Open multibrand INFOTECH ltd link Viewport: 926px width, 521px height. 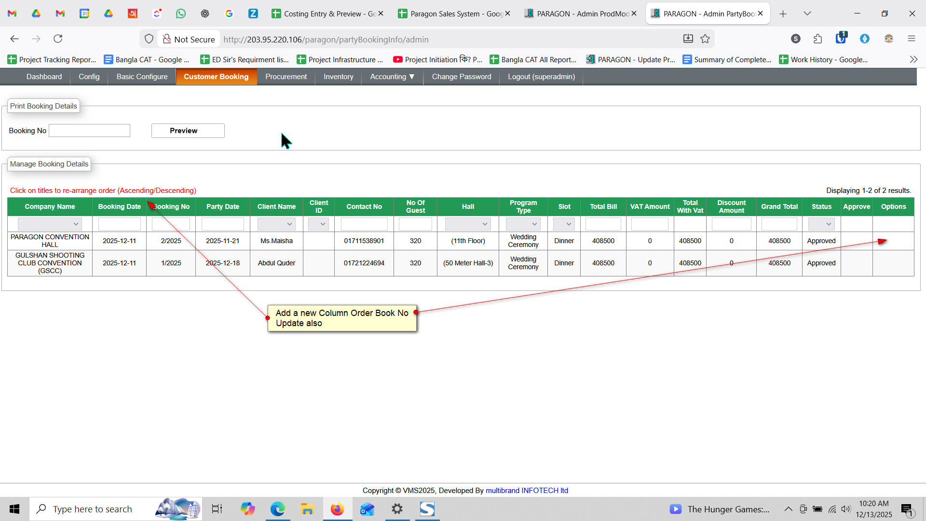[x=527, y=490]
